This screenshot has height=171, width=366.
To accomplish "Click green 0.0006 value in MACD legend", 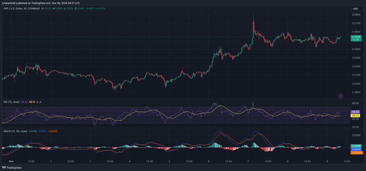I will pos(32,131).
